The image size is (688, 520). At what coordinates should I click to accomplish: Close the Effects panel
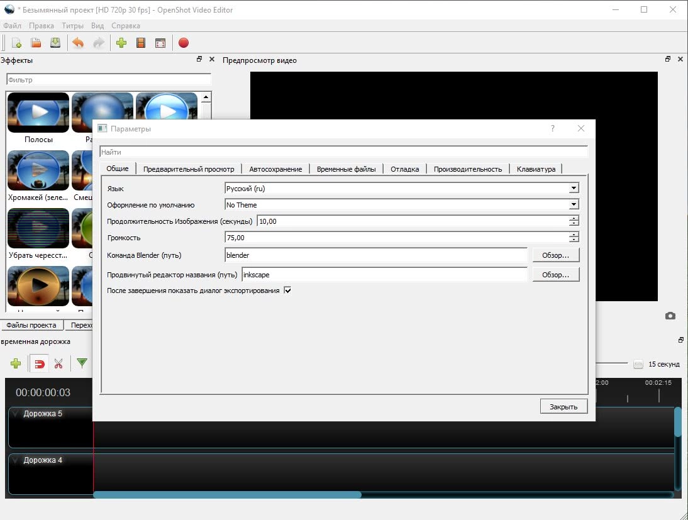(x=212, y=59)
